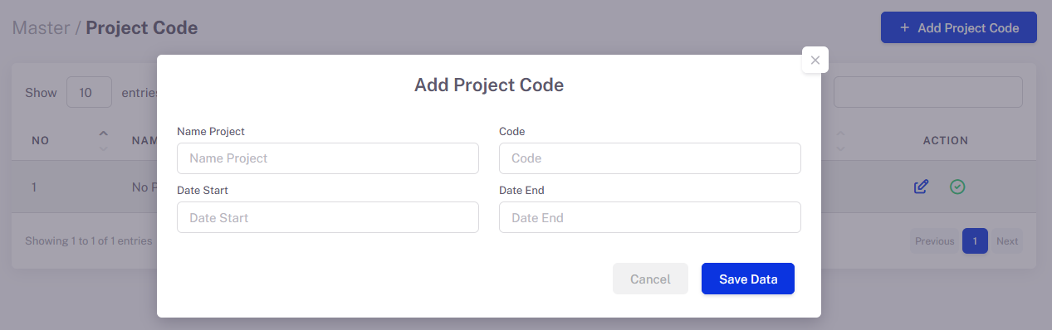The width and height of the screenshot is (1052, 330).
Task: Click the Add Project Code button
Action: [959, 27]
